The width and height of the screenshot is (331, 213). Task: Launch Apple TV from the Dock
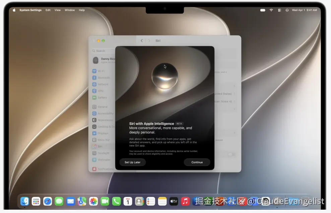pyautogui.click(x=174, y=201)
